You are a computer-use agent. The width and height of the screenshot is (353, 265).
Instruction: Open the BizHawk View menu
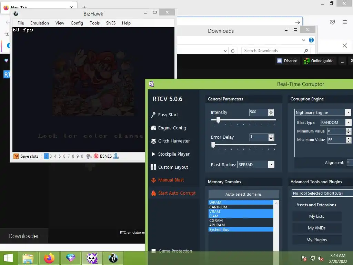[60, 23]
